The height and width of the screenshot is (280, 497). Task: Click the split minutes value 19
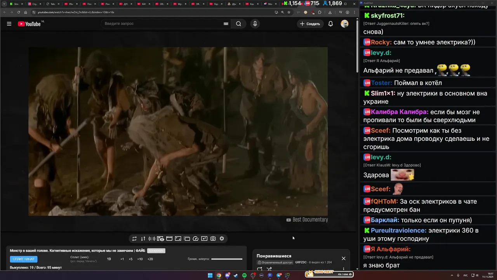(109, 259)
